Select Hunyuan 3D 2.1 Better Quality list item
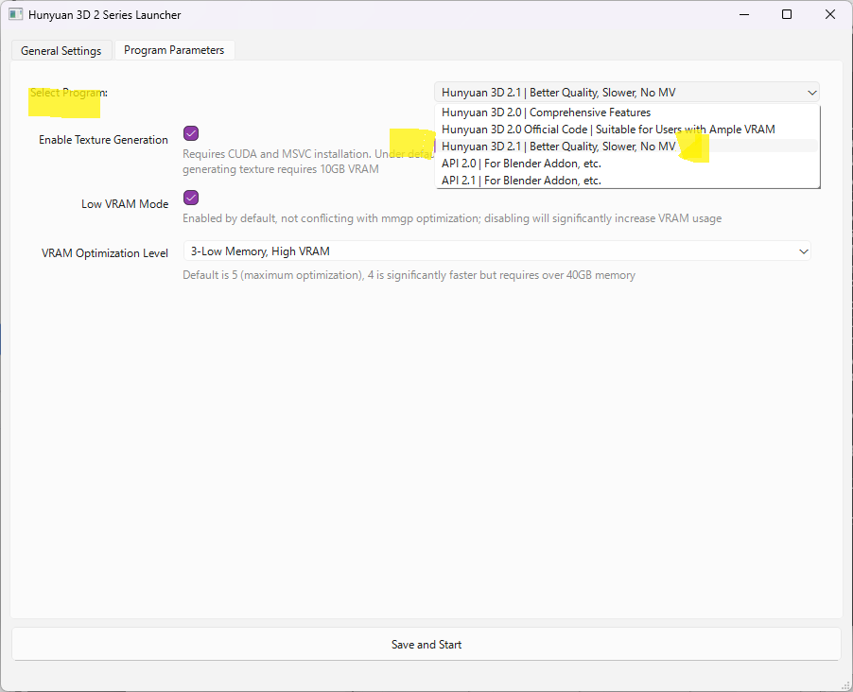Screen dimensions: 853x692 [x=558, y=147]
